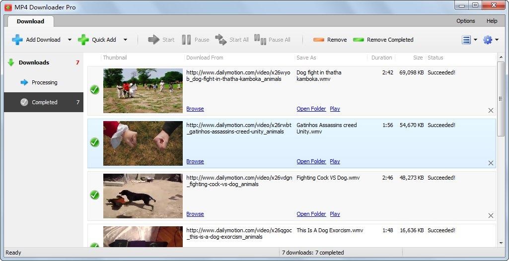Click the Save As column header
This screenshot has width=509, height=261.
(x=306, y=58)
